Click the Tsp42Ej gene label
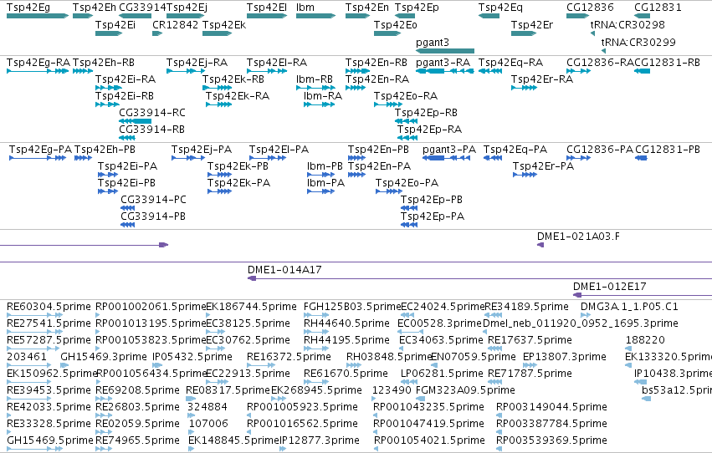 coord(187,8)
